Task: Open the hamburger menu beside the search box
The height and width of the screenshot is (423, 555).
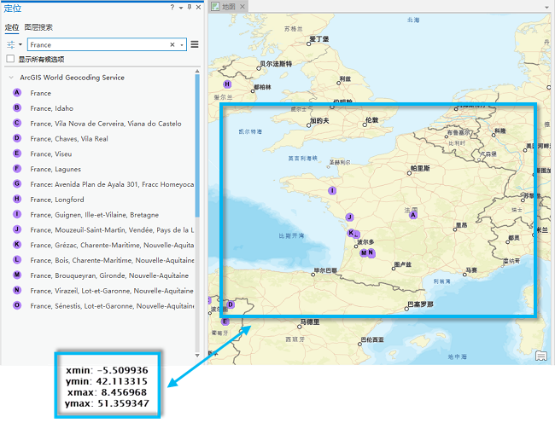Action: [195, 44]
